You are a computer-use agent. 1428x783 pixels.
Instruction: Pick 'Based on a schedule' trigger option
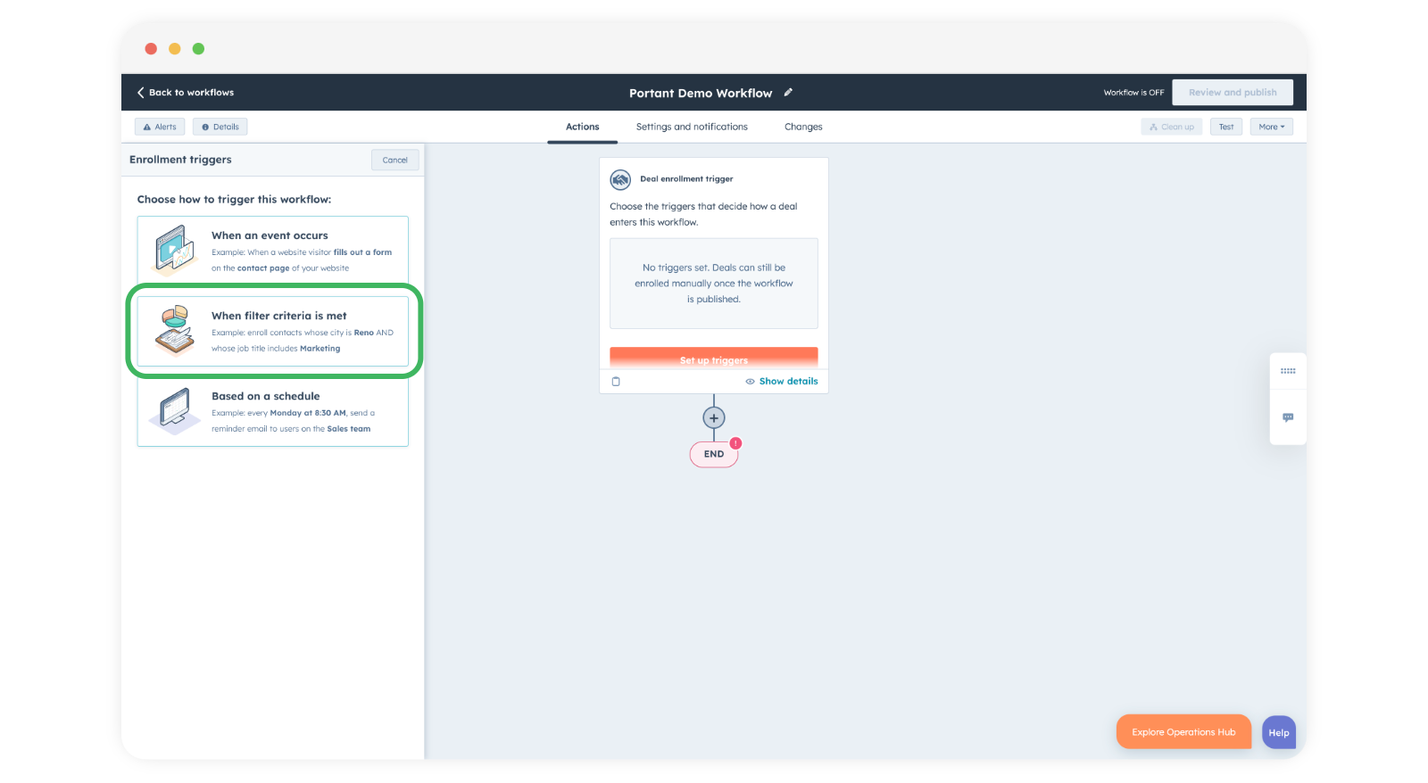(x=272, y=411)
